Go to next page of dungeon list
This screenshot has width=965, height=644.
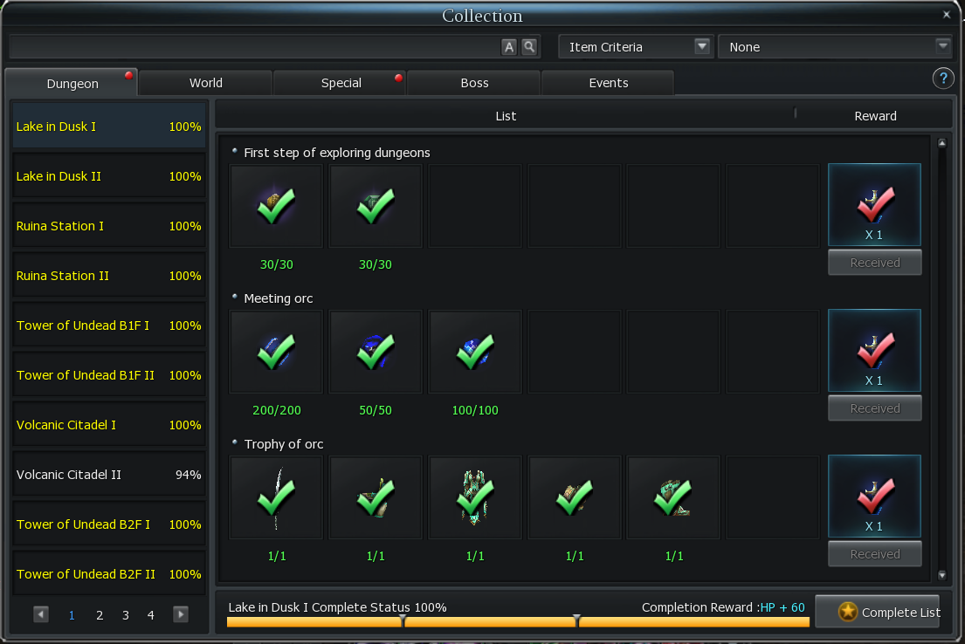click(x=181, y=614)
